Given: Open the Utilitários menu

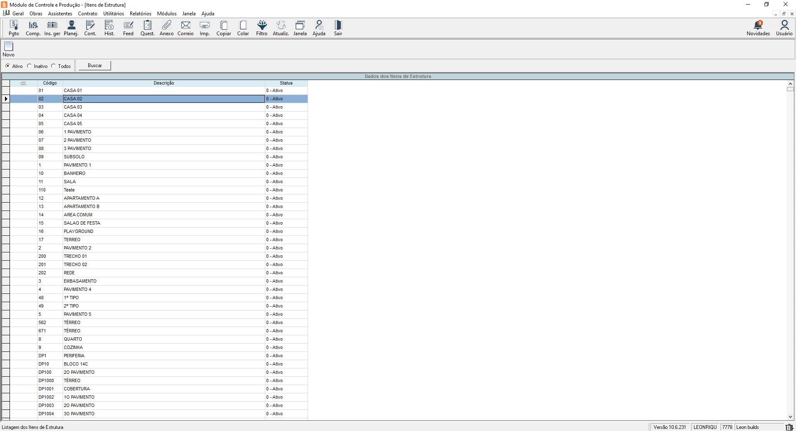Looking at the screenshot, I should [113, 14].
